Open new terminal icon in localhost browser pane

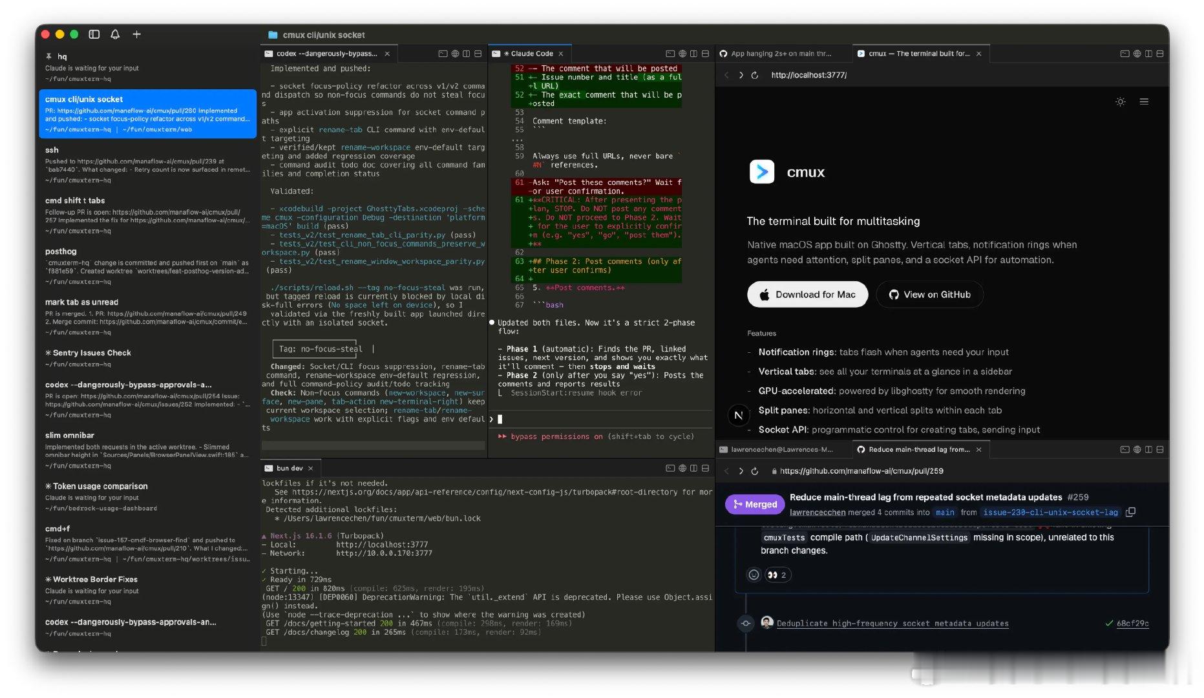[1125, 54]
